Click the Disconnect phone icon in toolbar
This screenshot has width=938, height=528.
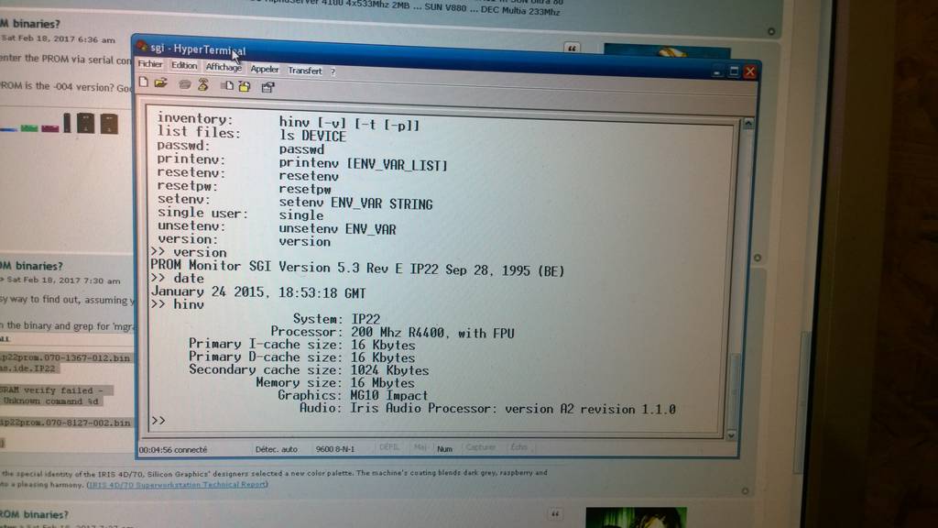(x=203, y=84)
